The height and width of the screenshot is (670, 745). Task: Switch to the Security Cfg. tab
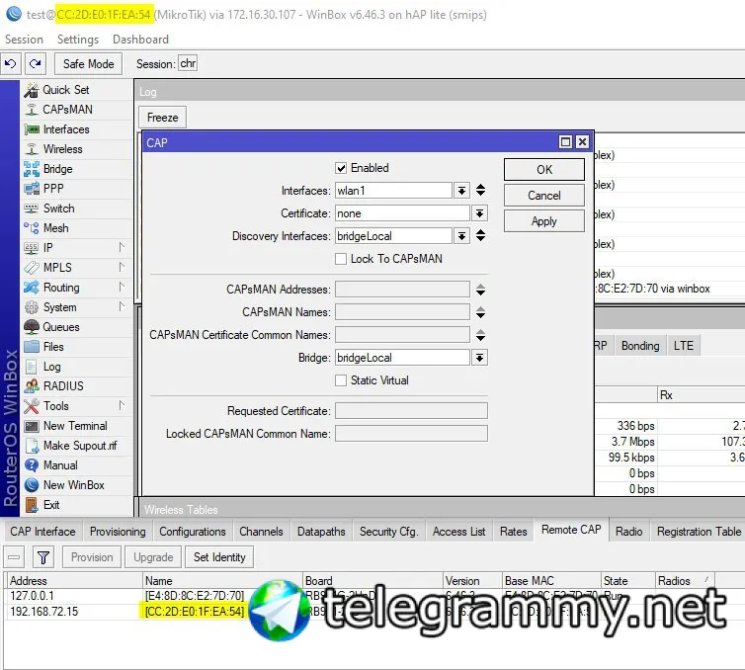coord(388,532)
